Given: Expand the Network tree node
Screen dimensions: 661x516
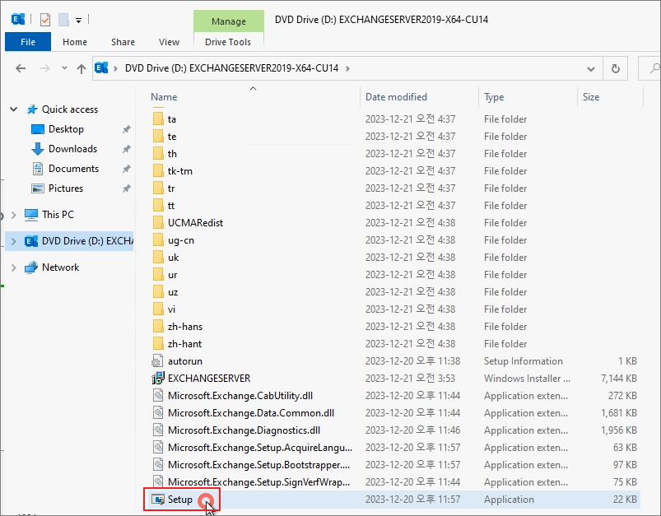Looking at the screenshot, I should [13, 267].
